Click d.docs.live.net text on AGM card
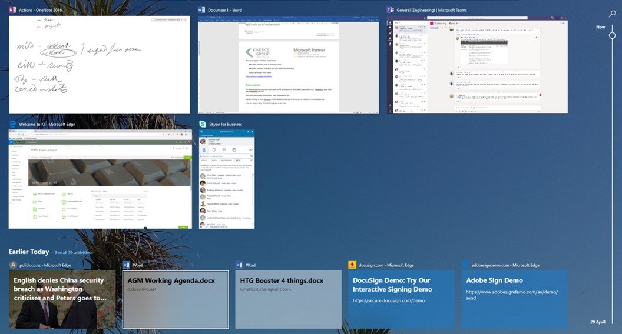This screenshot has width=622, height=334. point(141,289)
